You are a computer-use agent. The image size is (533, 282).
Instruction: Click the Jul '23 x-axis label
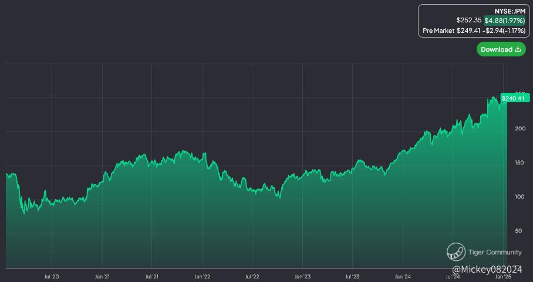352,277
